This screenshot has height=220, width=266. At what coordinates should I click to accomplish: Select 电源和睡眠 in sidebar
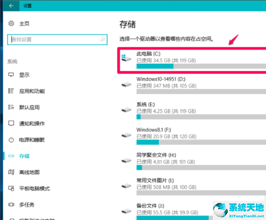[32, 140]
